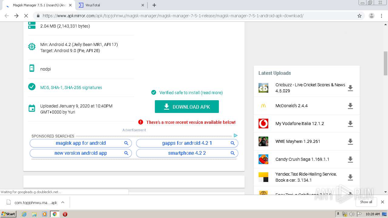
Task: Click the nodpi screen icon
Action: (32, 68)
